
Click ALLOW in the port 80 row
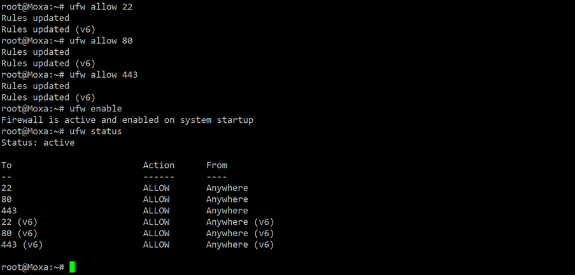[156, 199]
